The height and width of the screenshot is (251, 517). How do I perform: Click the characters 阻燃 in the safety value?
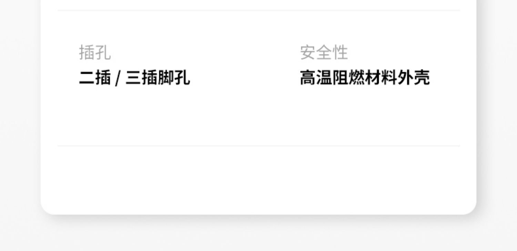point(348,78)
